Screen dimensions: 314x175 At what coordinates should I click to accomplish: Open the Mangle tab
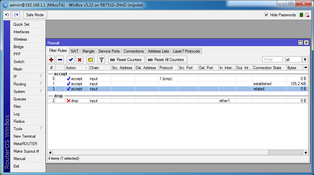[88, 51]
